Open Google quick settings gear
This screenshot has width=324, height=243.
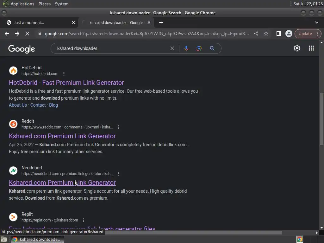tap(297, 48)
